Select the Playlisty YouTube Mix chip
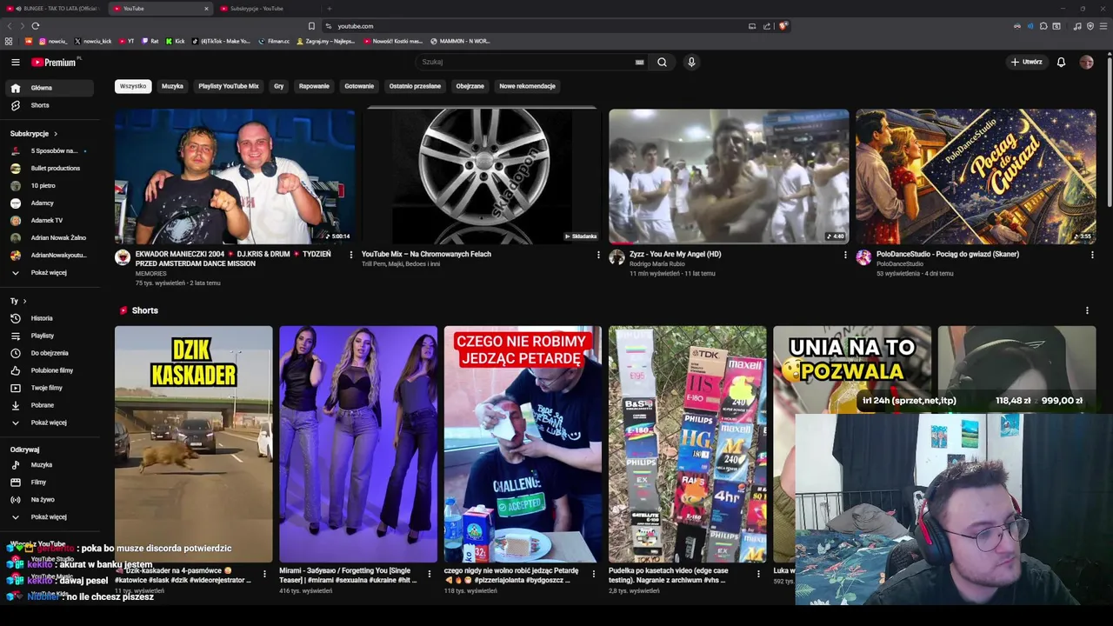1113x626 pixels. 229,86
